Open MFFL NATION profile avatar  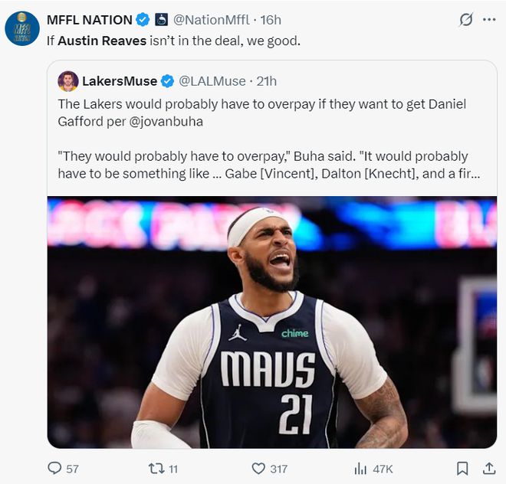pyautogui.click(x=22, y=28)
